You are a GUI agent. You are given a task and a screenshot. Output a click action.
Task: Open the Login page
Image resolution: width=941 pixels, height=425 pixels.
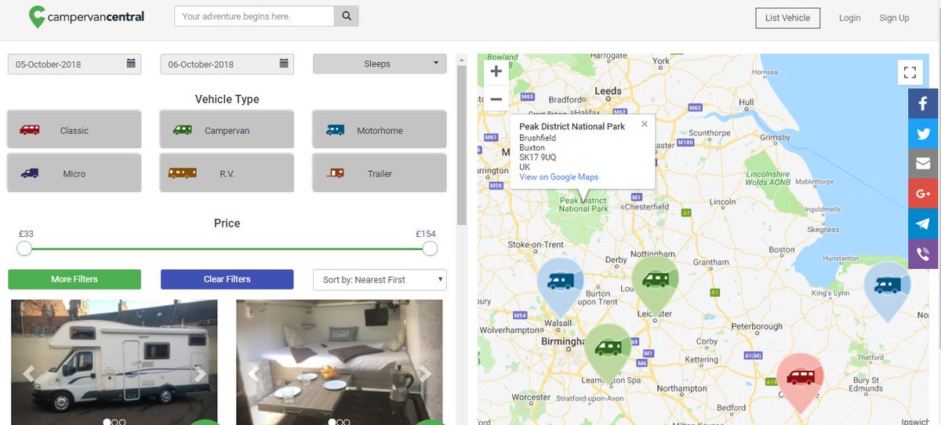849,18
